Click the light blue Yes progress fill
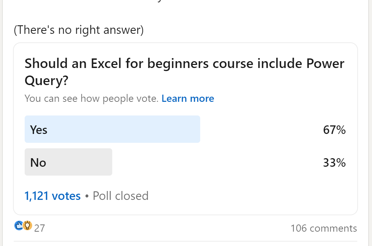This screenshot has height=246, width=372. click(x=137, y=129)
